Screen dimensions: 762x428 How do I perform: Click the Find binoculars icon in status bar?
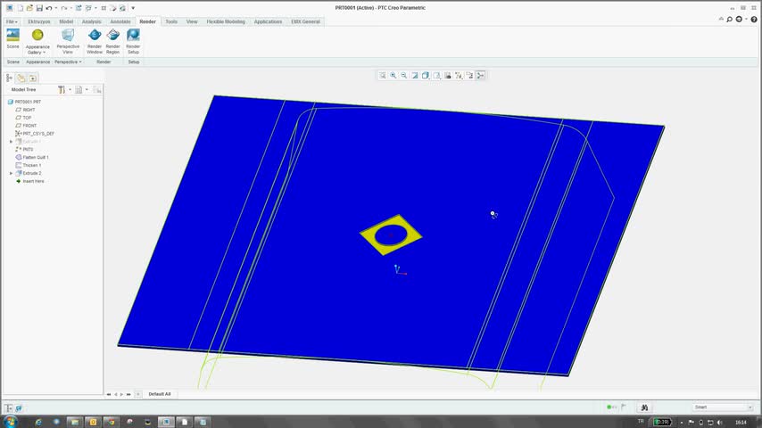tap(644, 407)
